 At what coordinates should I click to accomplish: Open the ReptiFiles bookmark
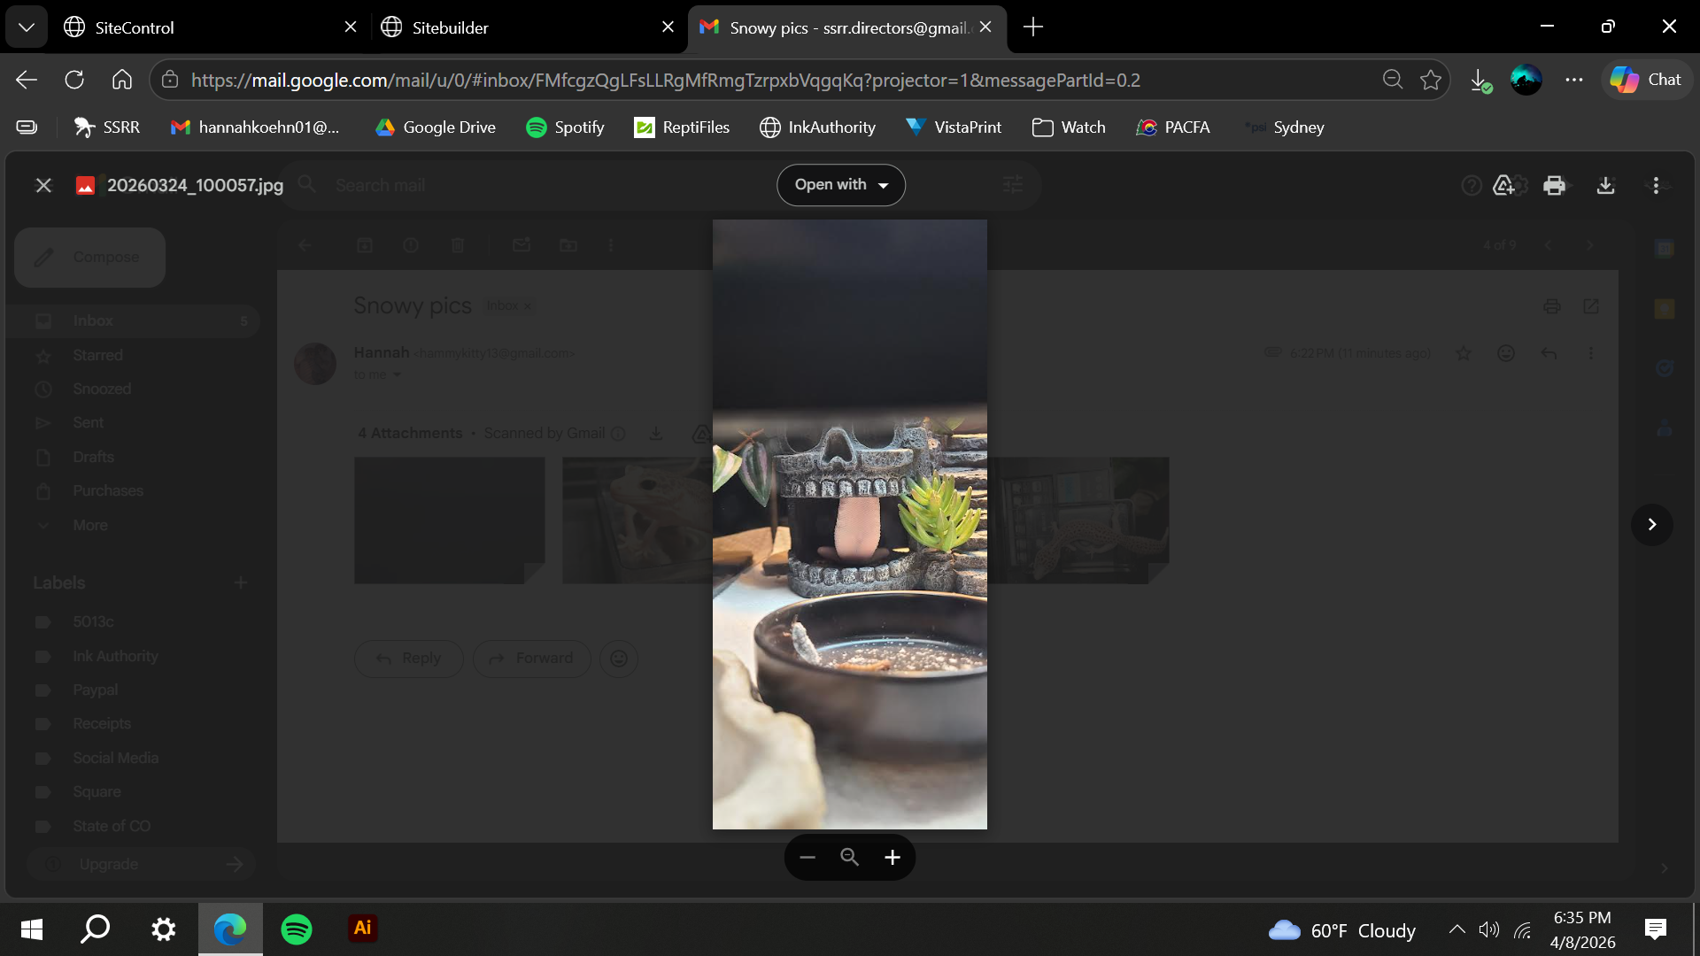pyautogui.click(x=682, y=127)
